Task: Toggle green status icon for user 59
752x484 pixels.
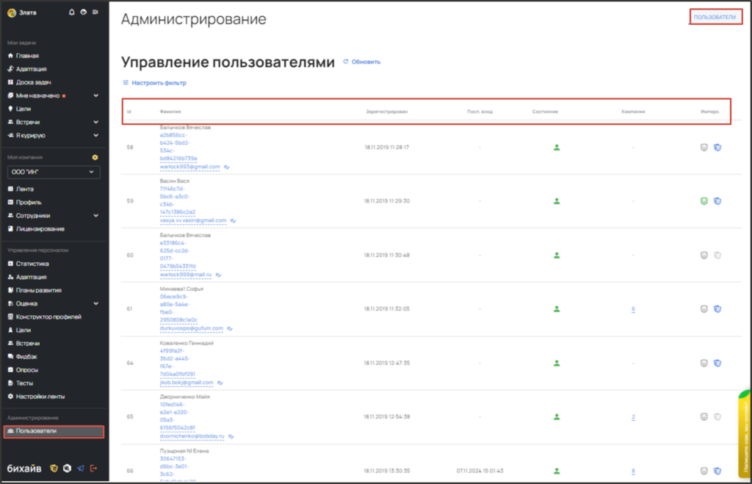Action: pyautogui.click(x=557, y=201)
